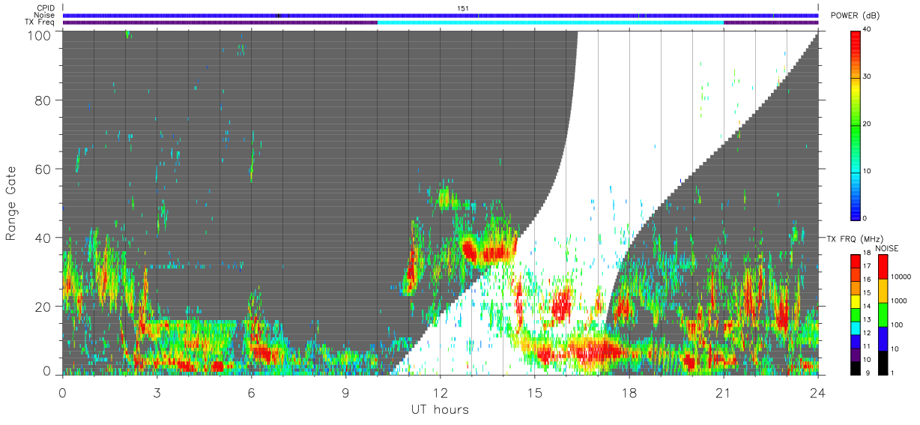Click the UT hours axis label
This screenshot has width=920, height=425.
click(x=440, y=409)
